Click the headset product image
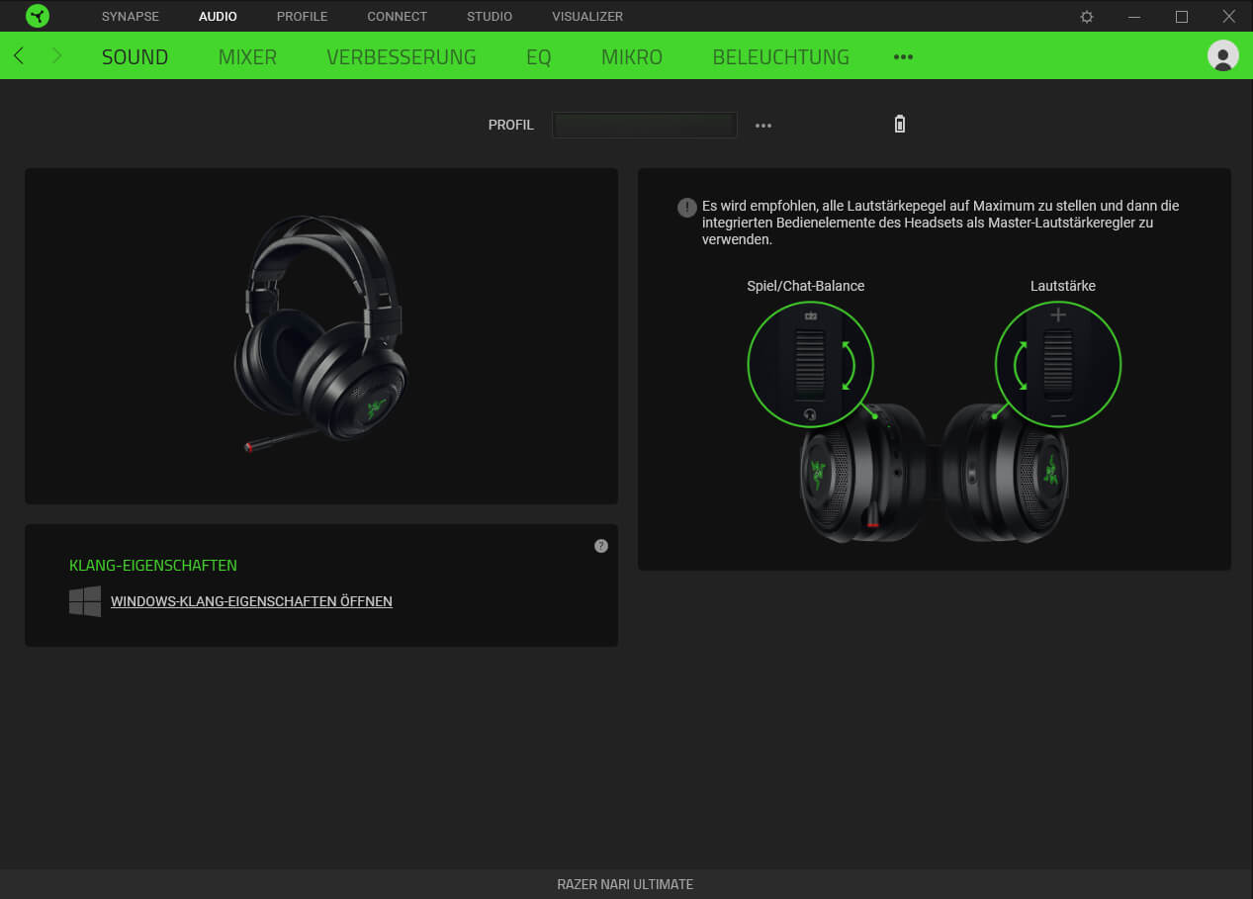 321,334
